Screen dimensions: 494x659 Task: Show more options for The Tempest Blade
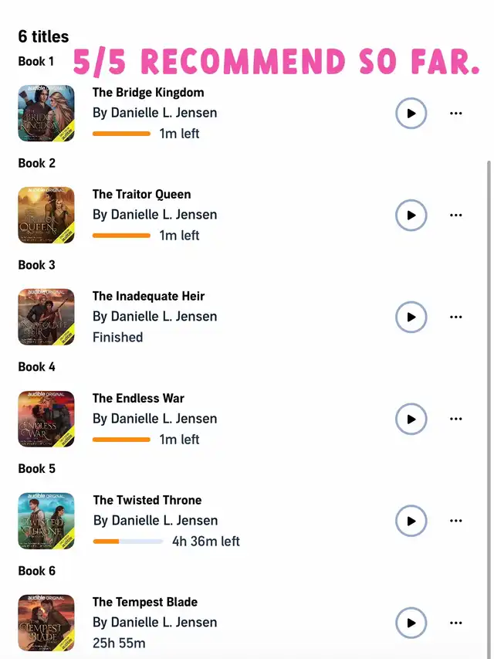455,623
